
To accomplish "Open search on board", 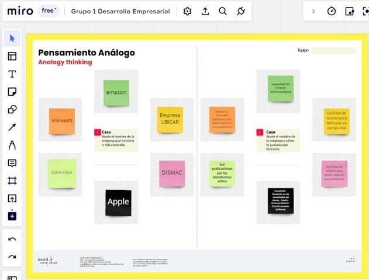I will pyautogui.click(x=223, y=11).
